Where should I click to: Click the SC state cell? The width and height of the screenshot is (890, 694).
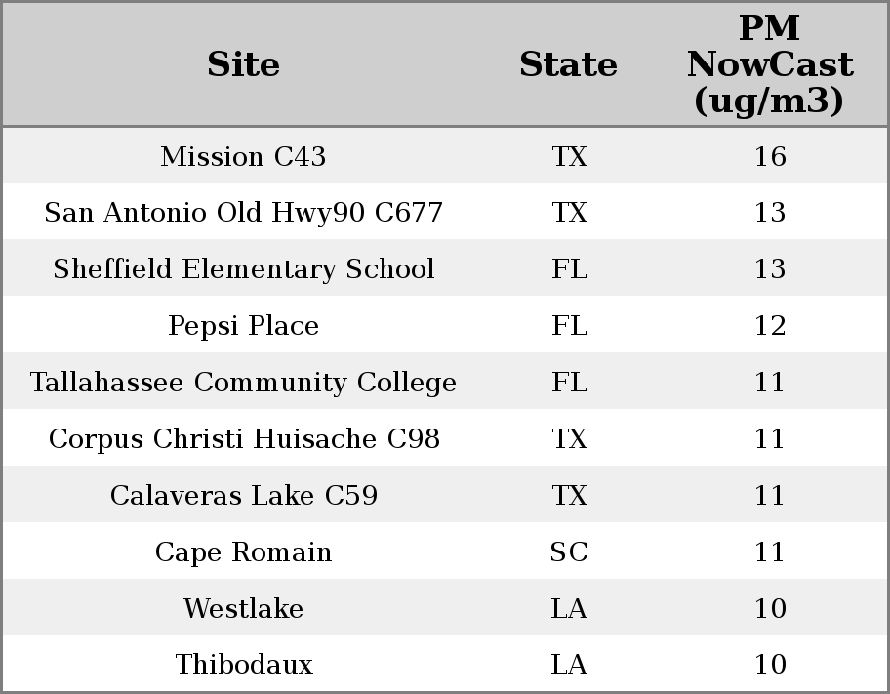click(x=569, y=552)
